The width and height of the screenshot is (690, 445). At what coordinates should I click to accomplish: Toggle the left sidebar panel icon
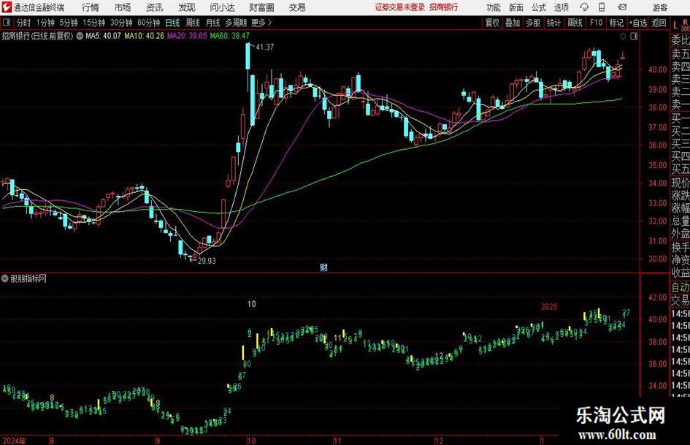point(7,22)
